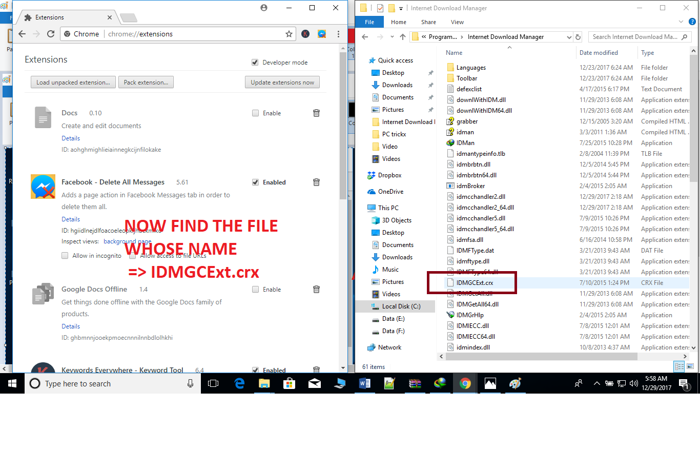Click the Pack extension button
Viewport: 700px width, 452px height.
point(146,81)
